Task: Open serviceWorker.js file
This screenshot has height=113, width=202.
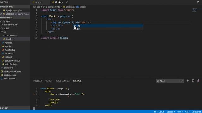Action: [x=15, y=61]
